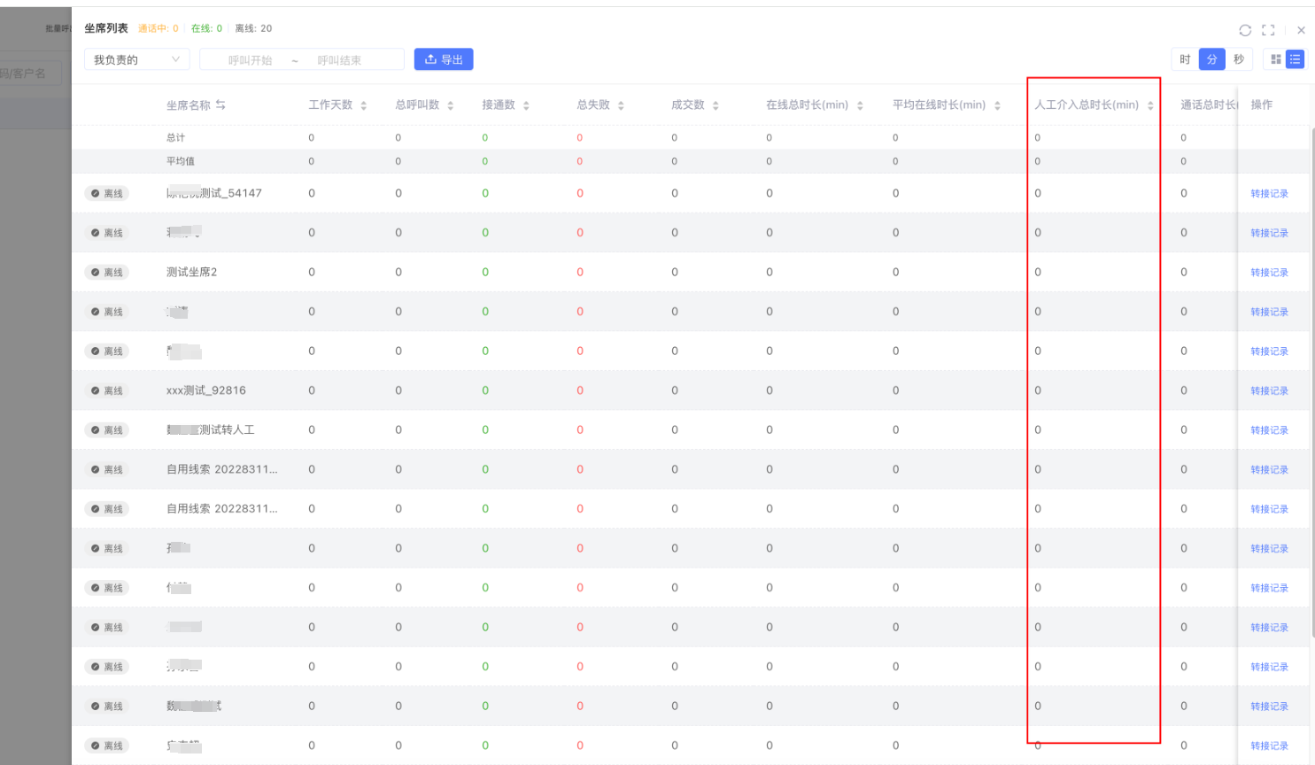Click the 导出 export button

pos(444,59)
